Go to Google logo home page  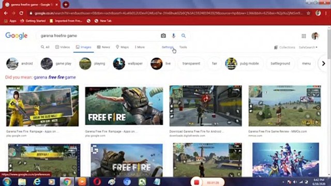point(16,36)
